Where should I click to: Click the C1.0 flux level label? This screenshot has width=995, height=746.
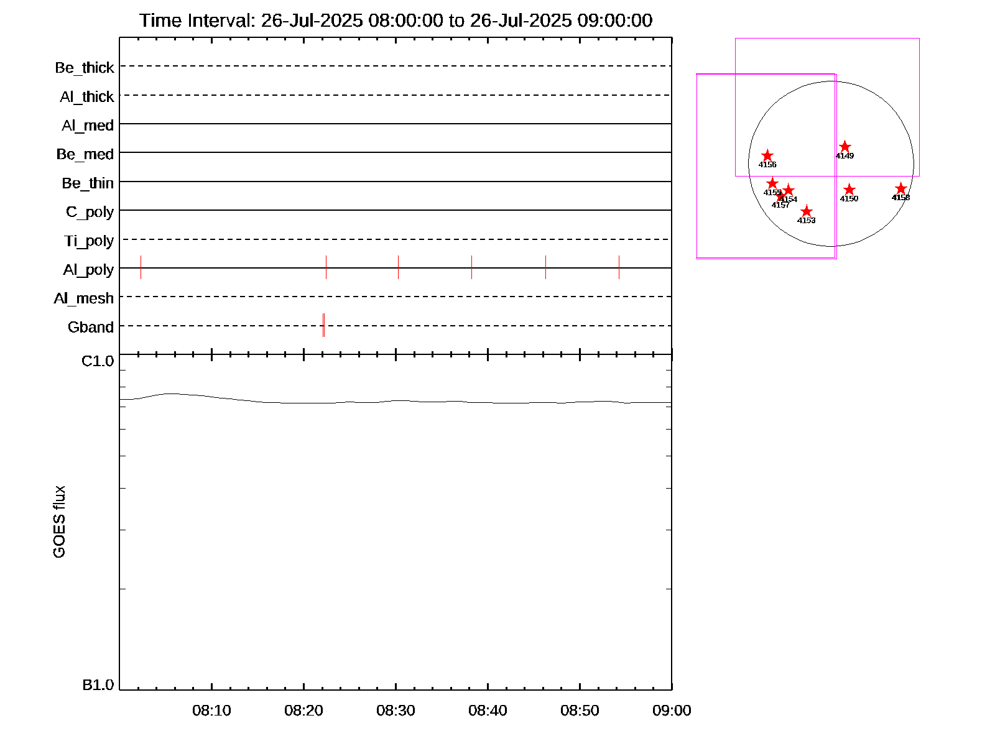[x=98, y=361]
